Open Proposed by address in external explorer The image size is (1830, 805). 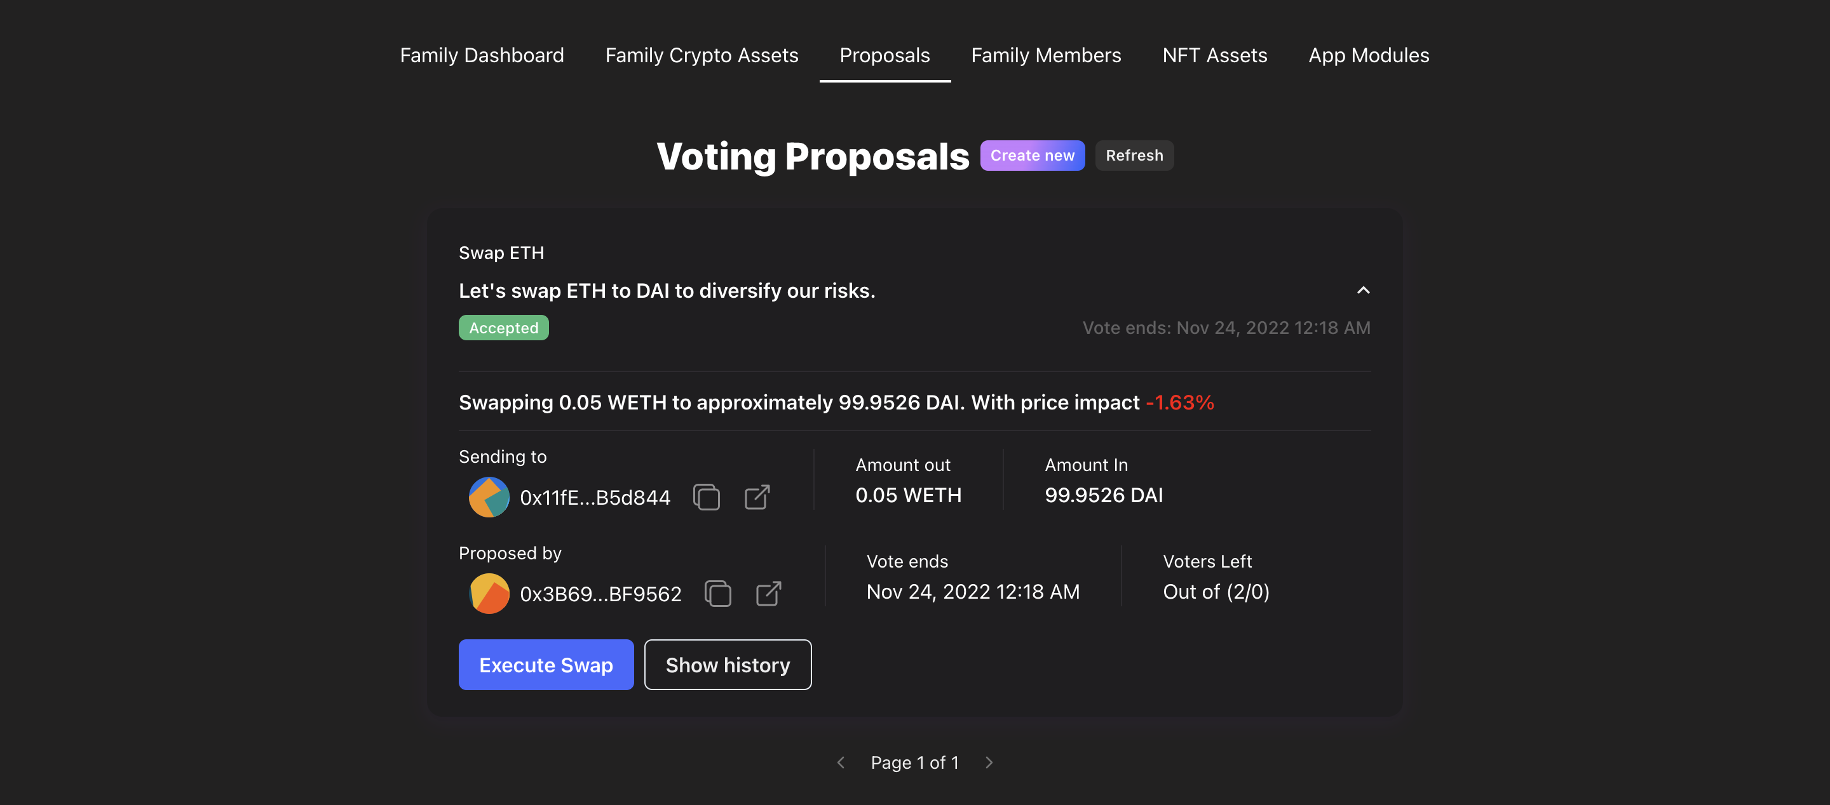coord(769,594)
